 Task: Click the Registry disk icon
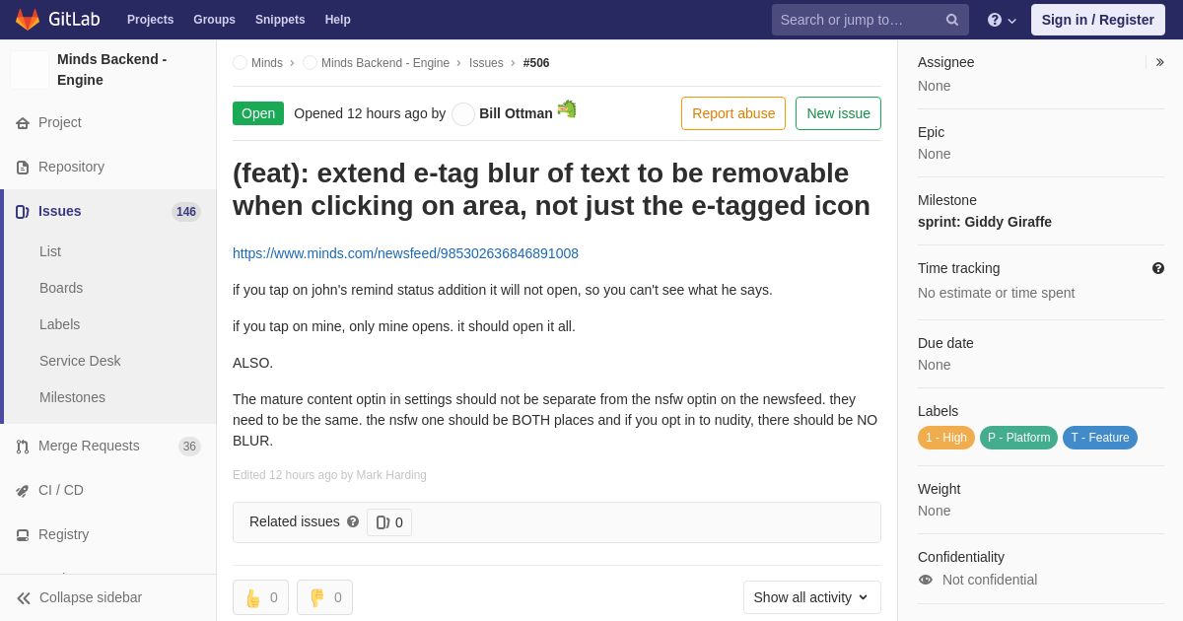(x=23, y=535)
